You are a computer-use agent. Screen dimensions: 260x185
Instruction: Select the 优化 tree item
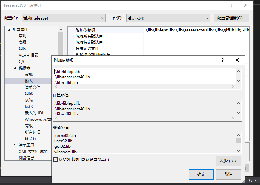[29, 106]
